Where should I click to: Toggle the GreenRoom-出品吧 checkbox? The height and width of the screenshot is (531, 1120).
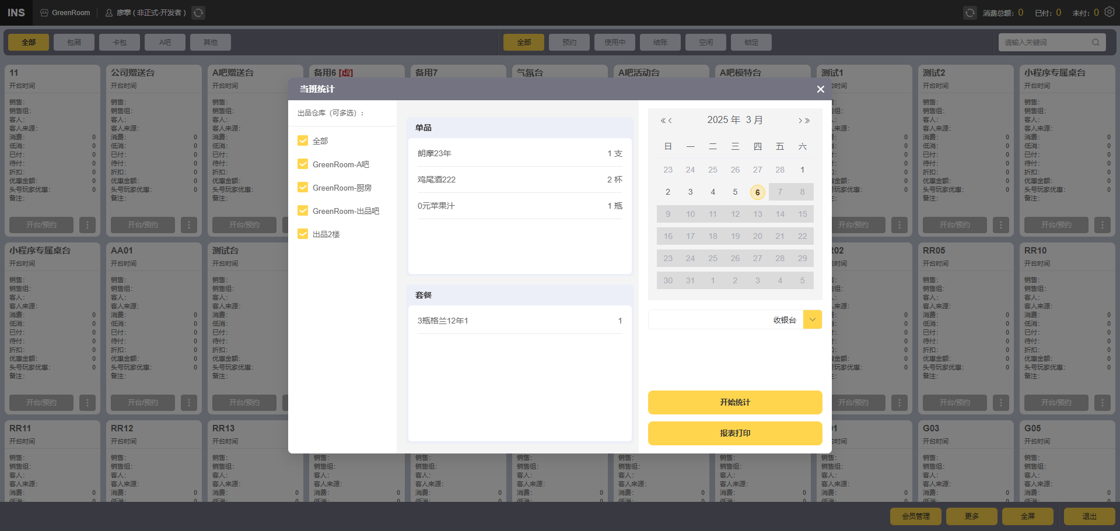point(303,210)
